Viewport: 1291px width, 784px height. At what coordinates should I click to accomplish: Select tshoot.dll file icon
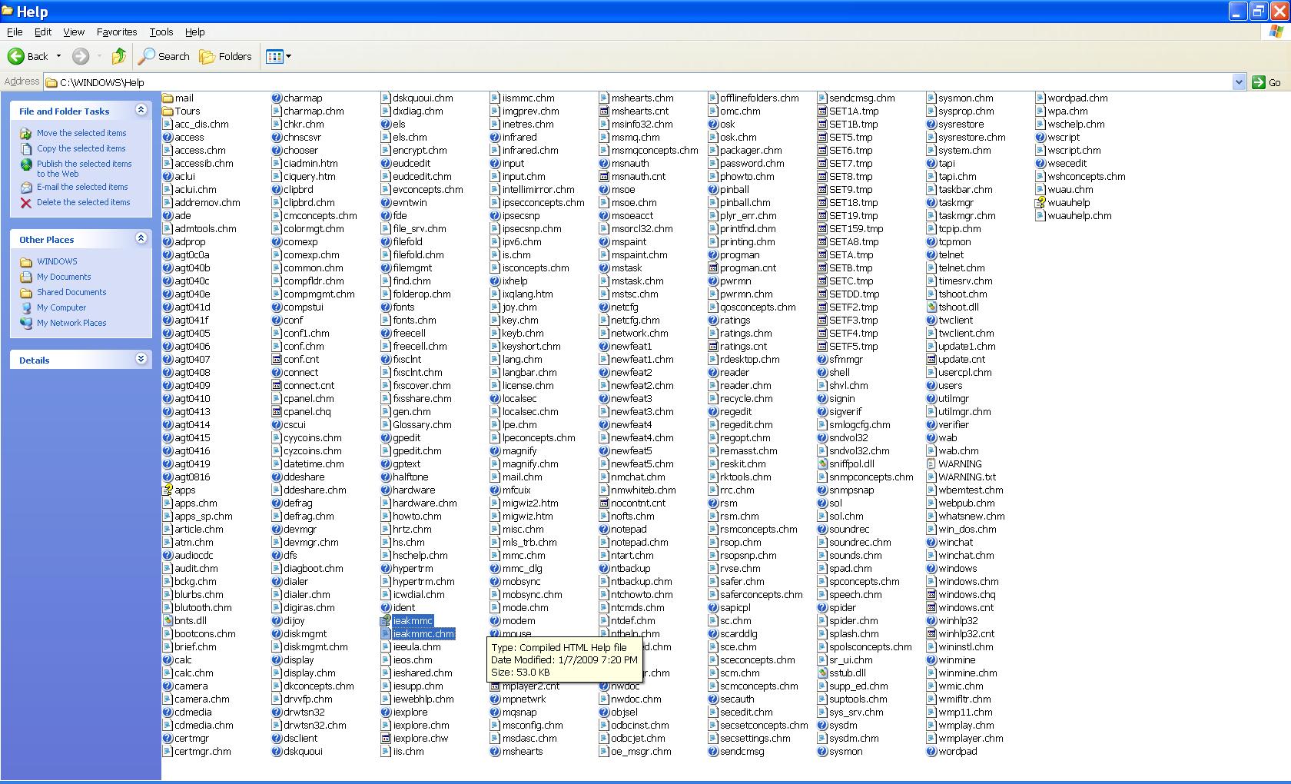[931, 307]
